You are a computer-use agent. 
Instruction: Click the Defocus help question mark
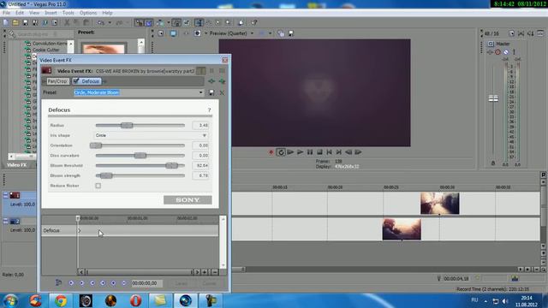209,110
